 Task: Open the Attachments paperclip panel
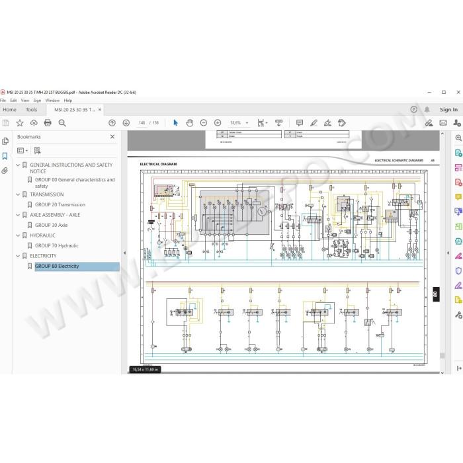pos(5,171)
